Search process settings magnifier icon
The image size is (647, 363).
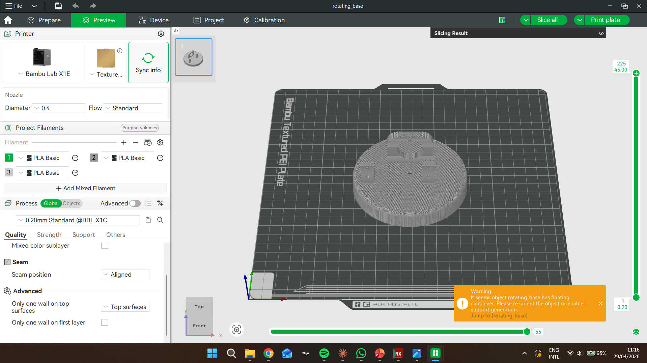point(161,220)
